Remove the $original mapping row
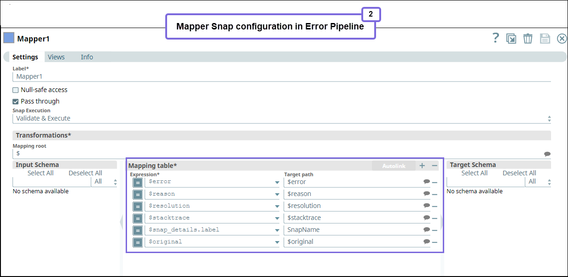 (x=435, y=242)
